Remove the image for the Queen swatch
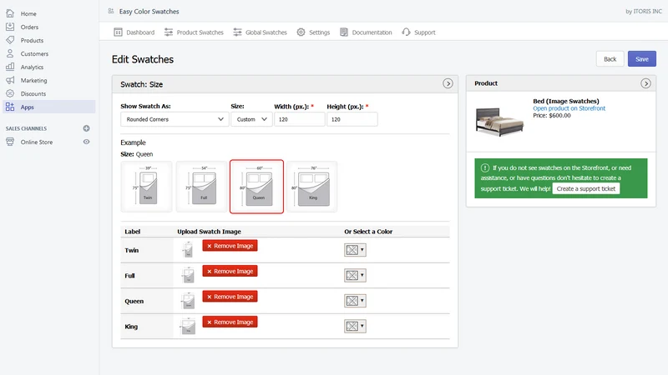 tap(230, 297)
